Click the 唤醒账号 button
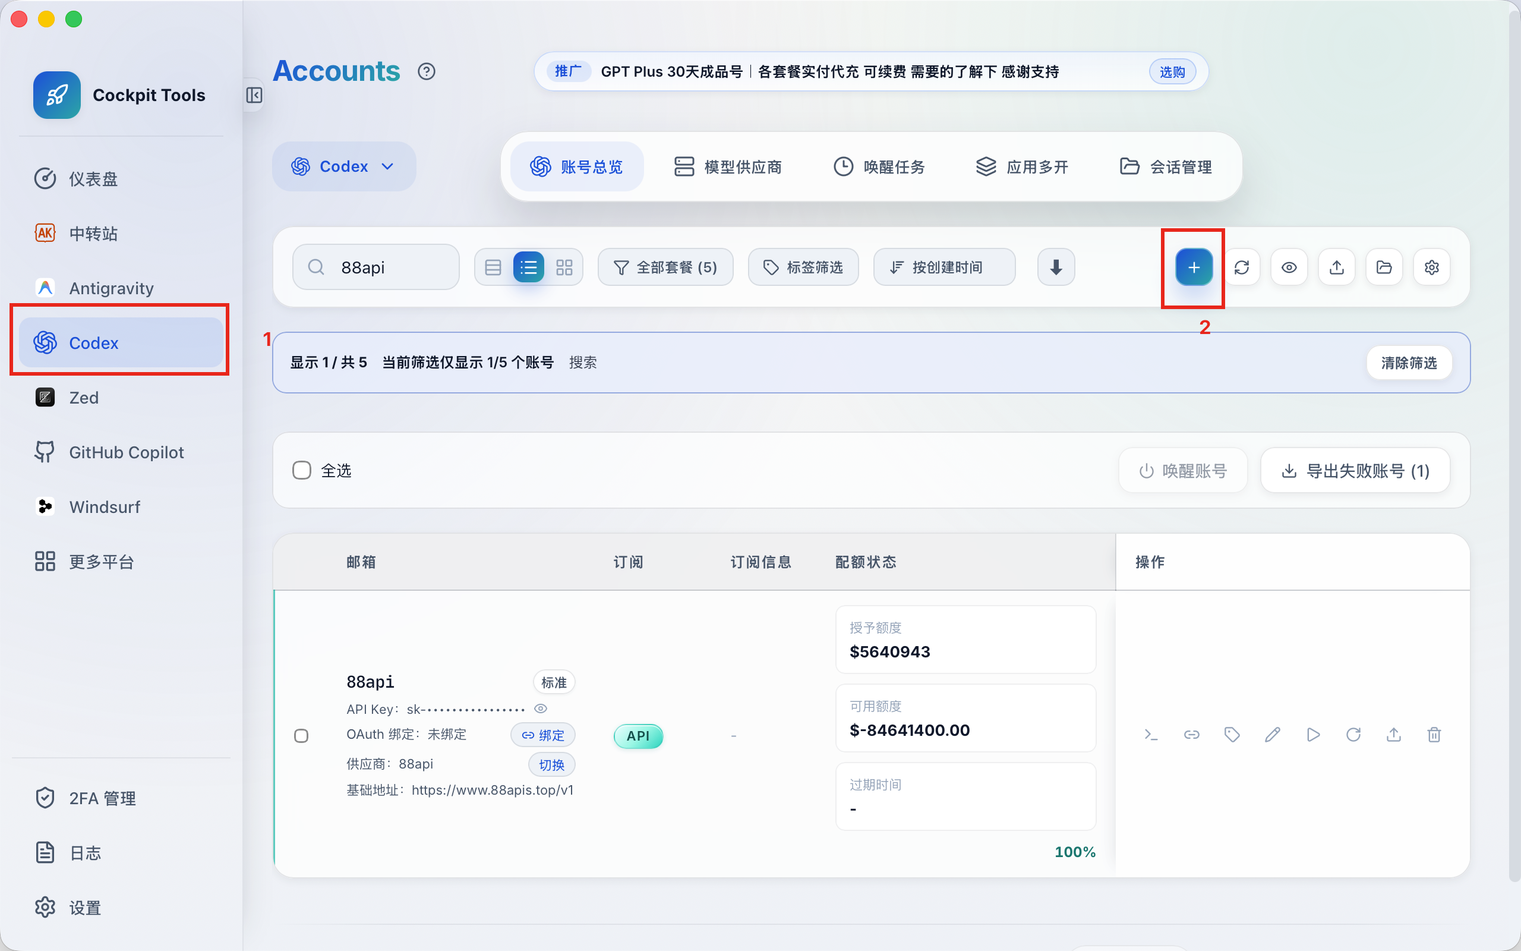 point(1183,471)
